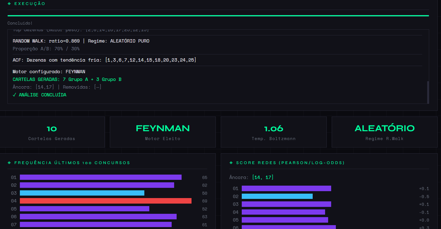This screenshot has width=441, height=229.
Task: Click the red bar for dezena 04
Action: coord(105,201)
